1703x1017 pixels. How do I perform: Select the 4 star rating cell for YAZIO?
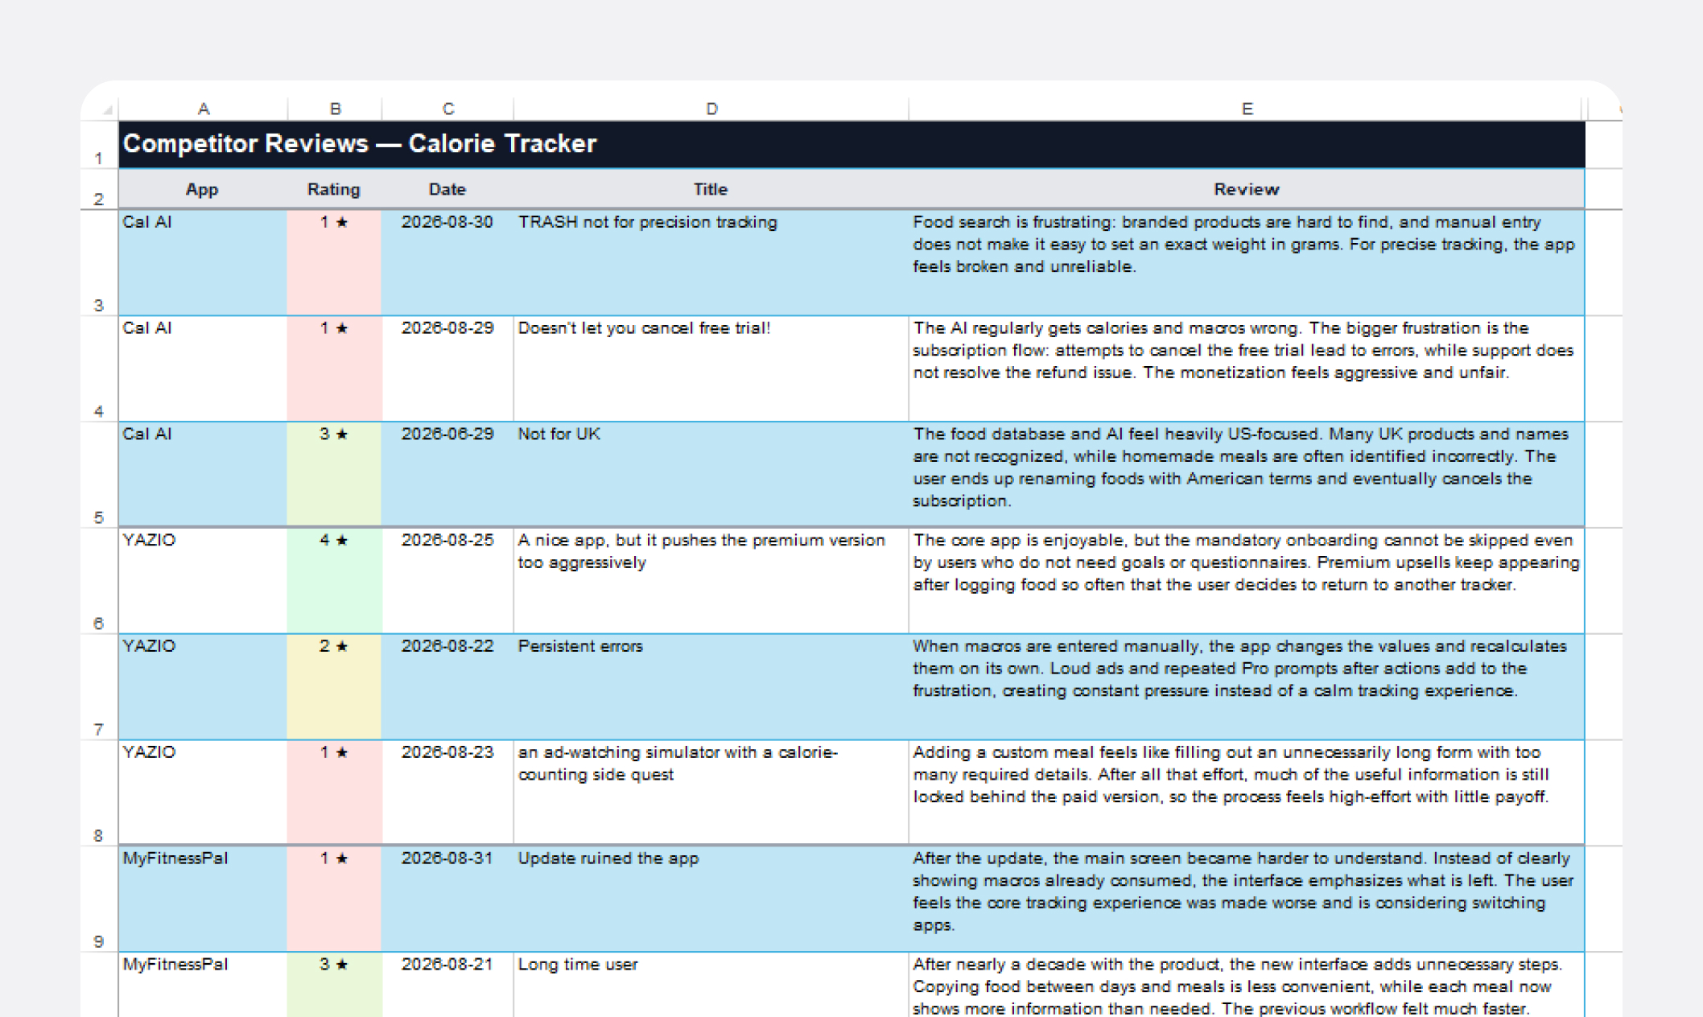pos(334,580)
